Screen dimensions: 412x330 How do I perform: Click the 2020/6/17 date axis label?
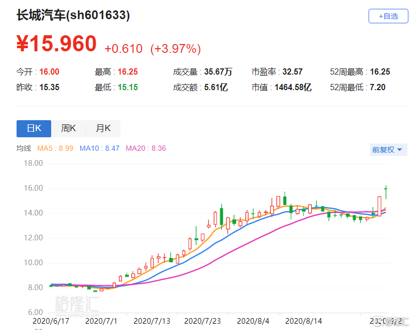(51, 321)
